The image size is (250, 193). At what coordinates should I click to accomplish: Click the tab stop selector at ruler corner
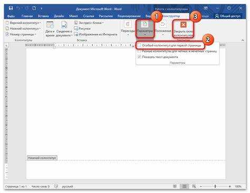pyautogui.click(x=6, y=45)
